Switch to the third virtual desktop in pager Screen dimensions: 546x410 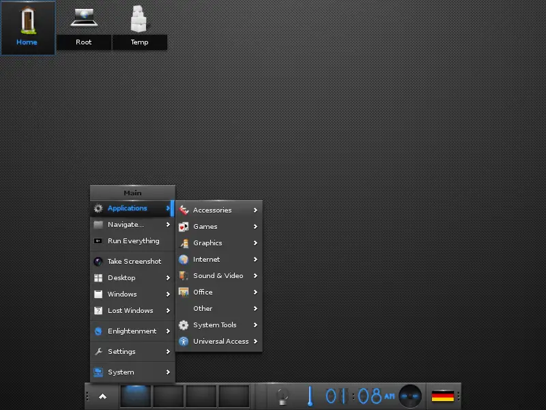(x=201, y=396)
